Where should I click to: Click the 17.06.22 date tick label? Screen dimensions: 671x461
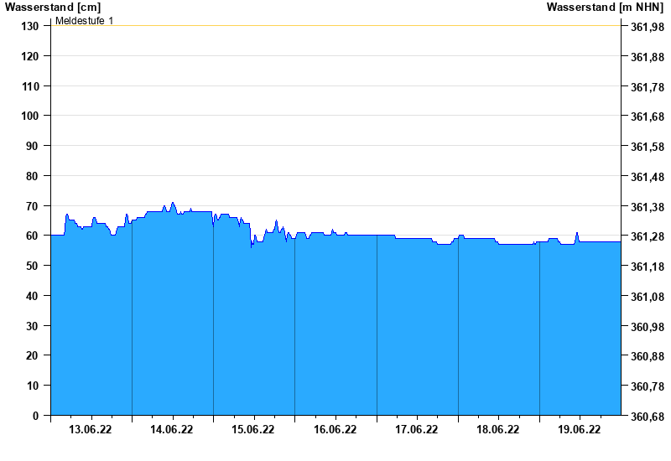(x=417, y=430)
